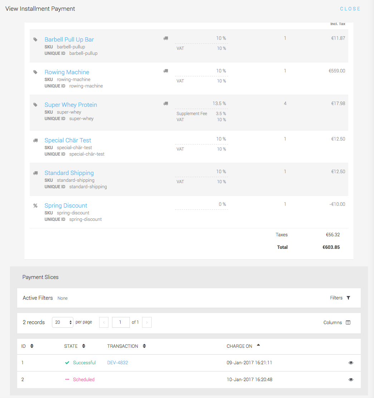
Task: Click the tag icon beside Barbell Pull Up Bar
Action: [35, 39]
